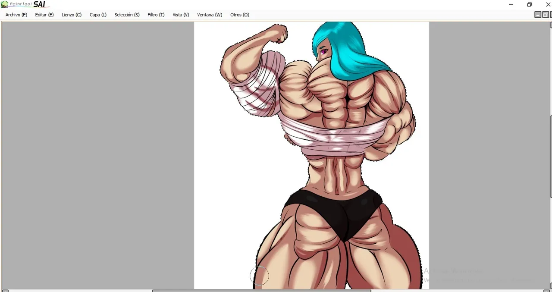The image size is (552, 292).
Task: Click the PaintTool SAI logo icon
Action: coord(4,5)
